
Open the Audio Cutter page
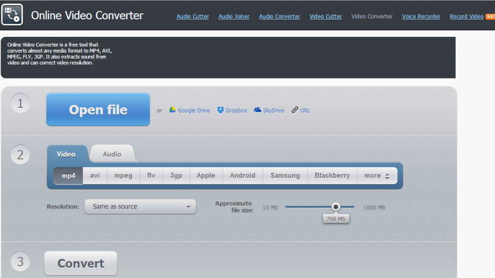coord(193,16)
